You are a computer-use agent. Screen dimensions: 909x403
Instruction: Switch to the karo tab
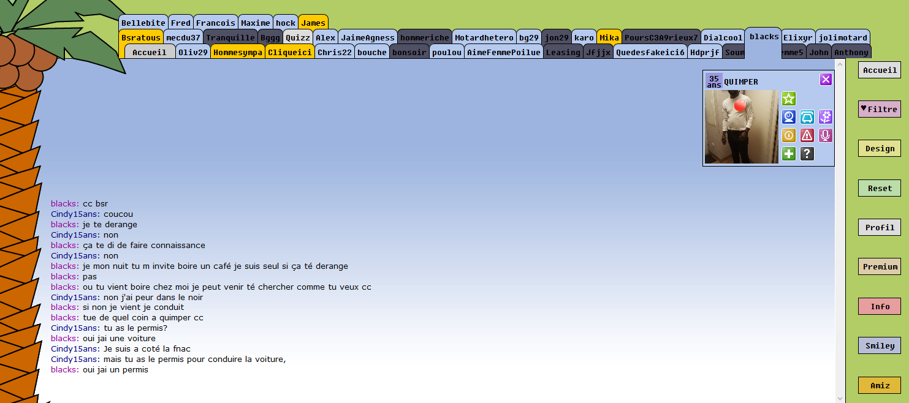coord(584,37)
